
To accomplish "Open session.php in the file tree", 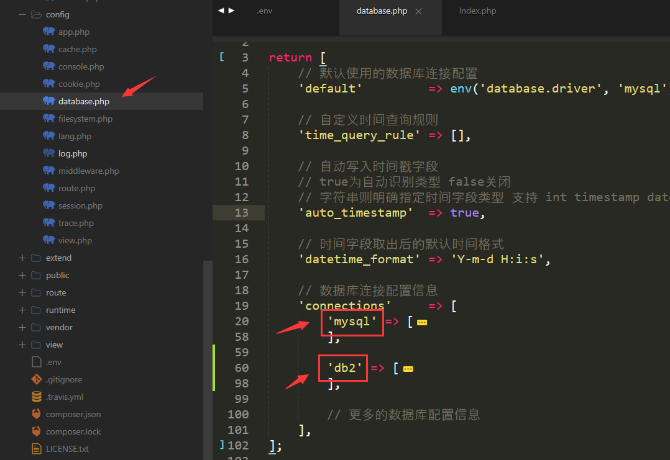I will pos(80,205).
